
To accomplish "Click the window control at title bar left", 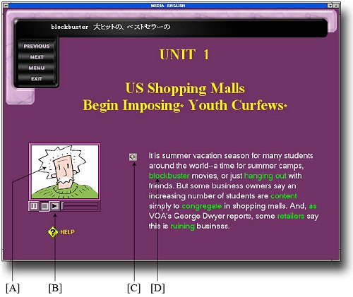I will coord(6,5).
